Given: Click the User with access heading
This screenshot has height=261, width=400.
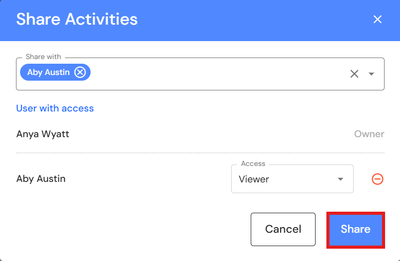Looking at the screenshot, I should tap(55, 108).
